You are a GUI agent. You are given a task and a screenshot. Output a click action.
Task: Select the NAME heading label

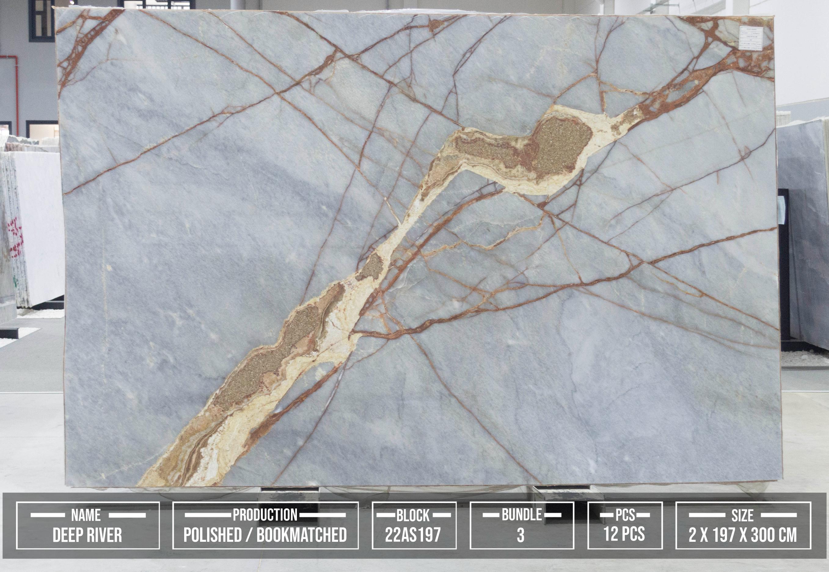coord(86,515)
